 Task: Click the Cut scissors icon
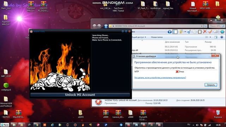pos(189,32)
